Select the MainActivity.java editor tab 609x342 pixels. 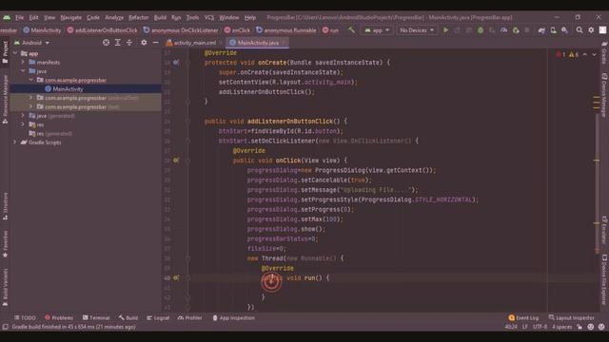tap(258, 43)
